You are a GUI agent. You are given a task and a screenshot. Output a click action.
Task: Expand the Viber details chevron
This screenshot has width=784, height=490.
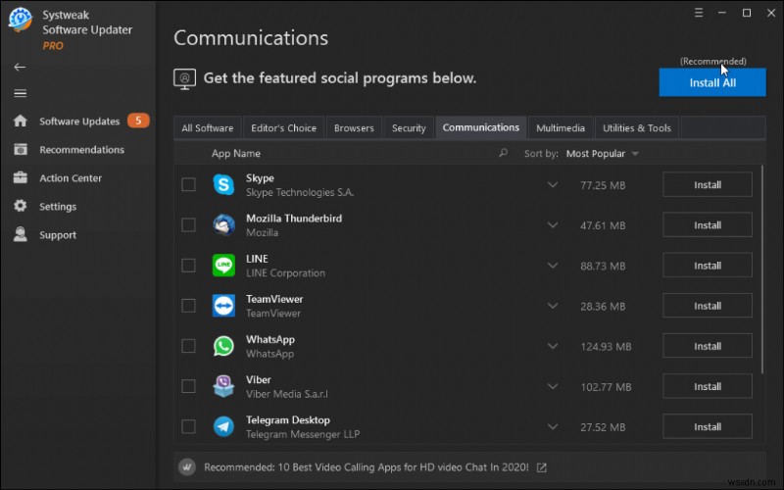pyautogui.click(x=553, y=386)
